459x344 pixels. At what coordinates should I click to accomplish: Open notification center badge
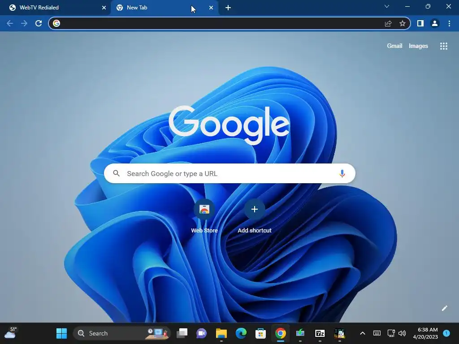(x=446, y=333)
